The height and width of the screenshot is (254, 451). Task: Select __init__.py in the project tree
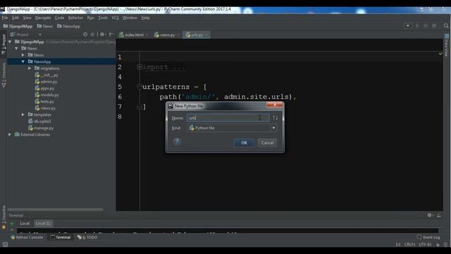coord(47,75)
